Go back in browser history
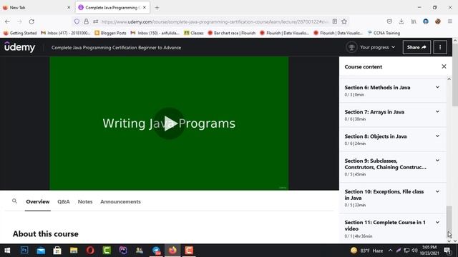Image resolution: width=458 pixels, height=257 pixels. 7,21
